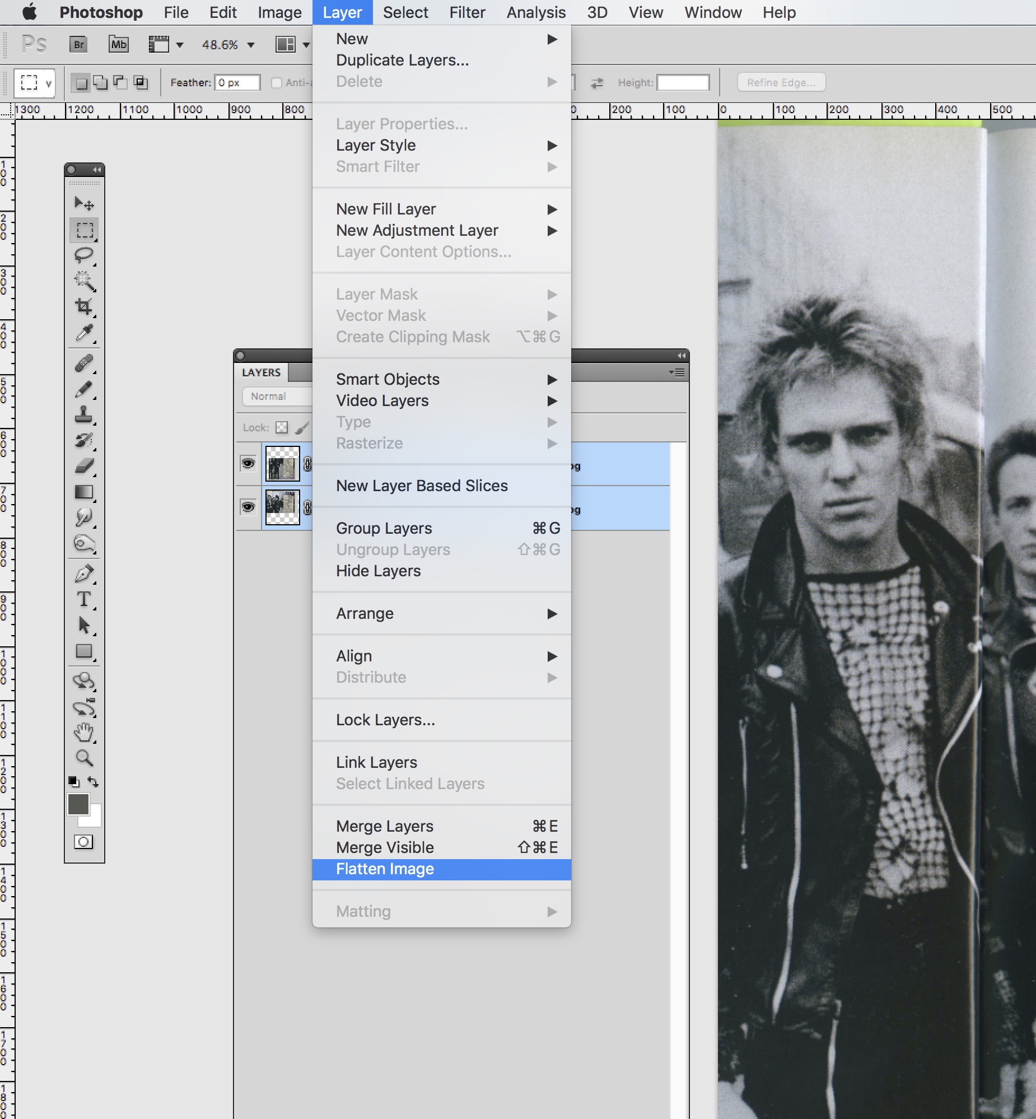
Task: Choose Flatten Image from Layer menu
Action: (385, 869)
